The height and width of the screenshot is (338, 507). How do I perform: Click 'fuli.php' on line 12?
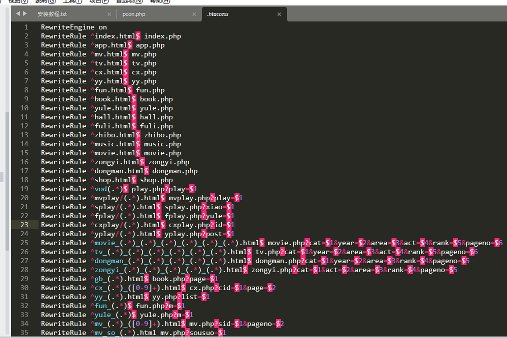[x=156, y=126]
